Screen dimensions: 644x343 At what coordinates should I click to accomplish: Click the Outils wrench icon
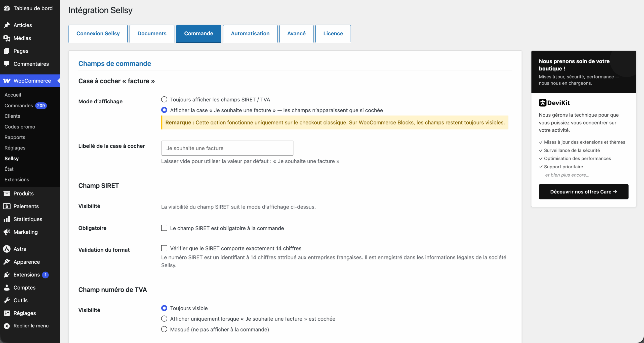tap(7, 300)
